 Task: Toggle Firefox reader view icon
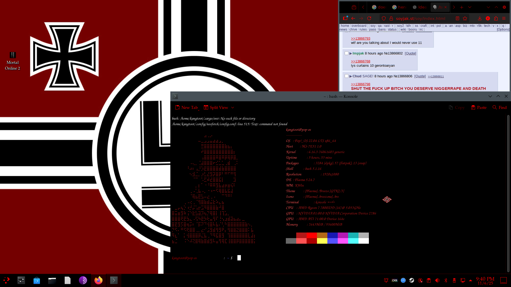point(458,18)
